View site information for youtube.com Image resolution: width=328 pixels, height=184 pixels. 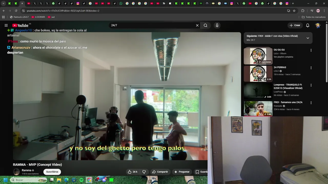coord(23,11)
